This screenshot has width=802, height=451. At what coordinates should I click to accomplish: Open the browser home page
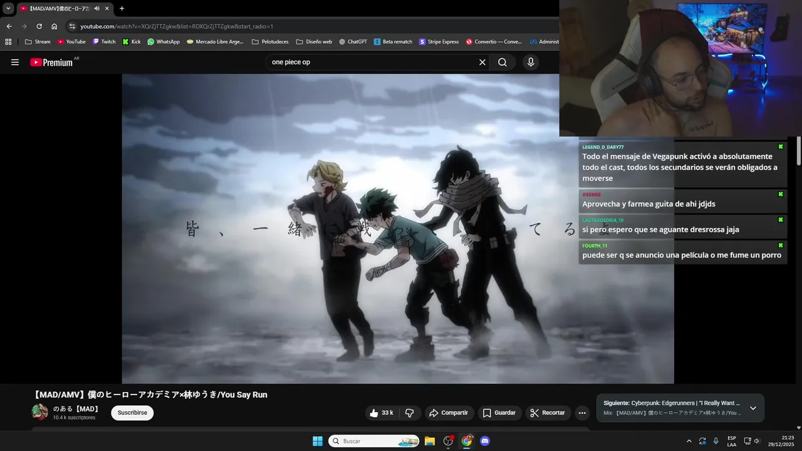coord(54,26)
